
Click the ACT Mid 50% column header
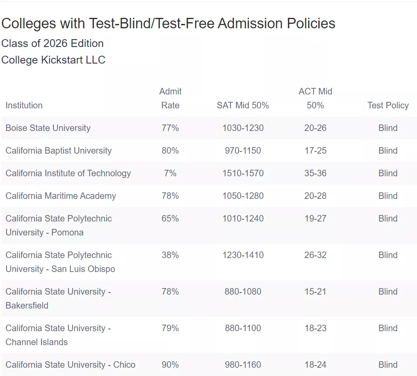(315, 98)
